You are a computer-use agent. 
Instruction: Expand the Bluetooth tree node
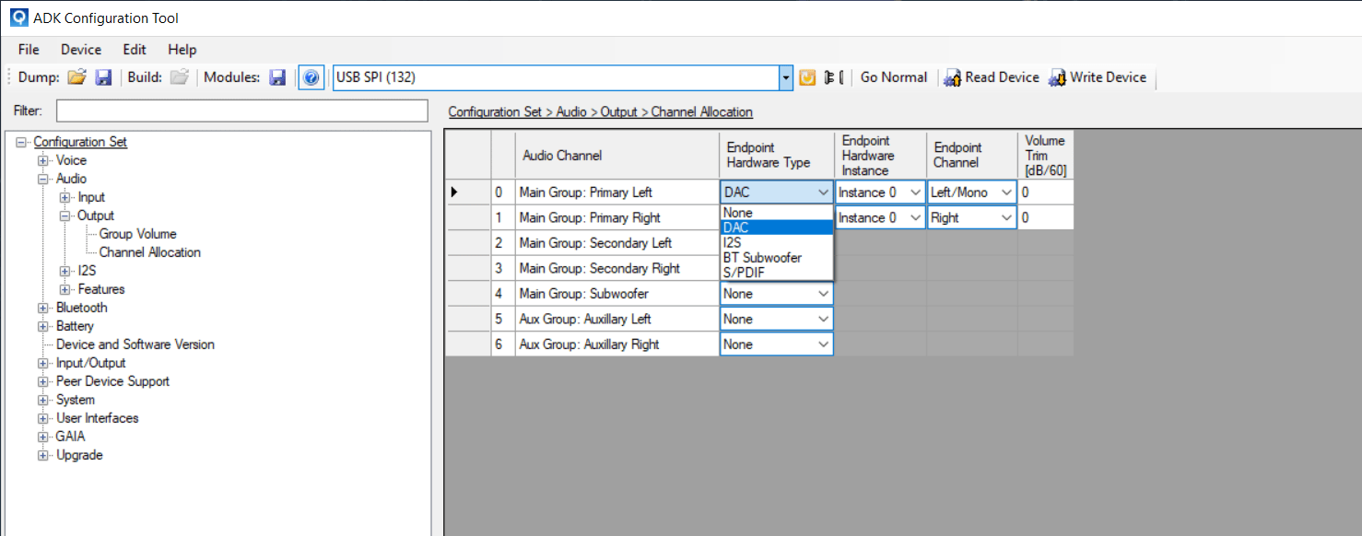[42, 308]
